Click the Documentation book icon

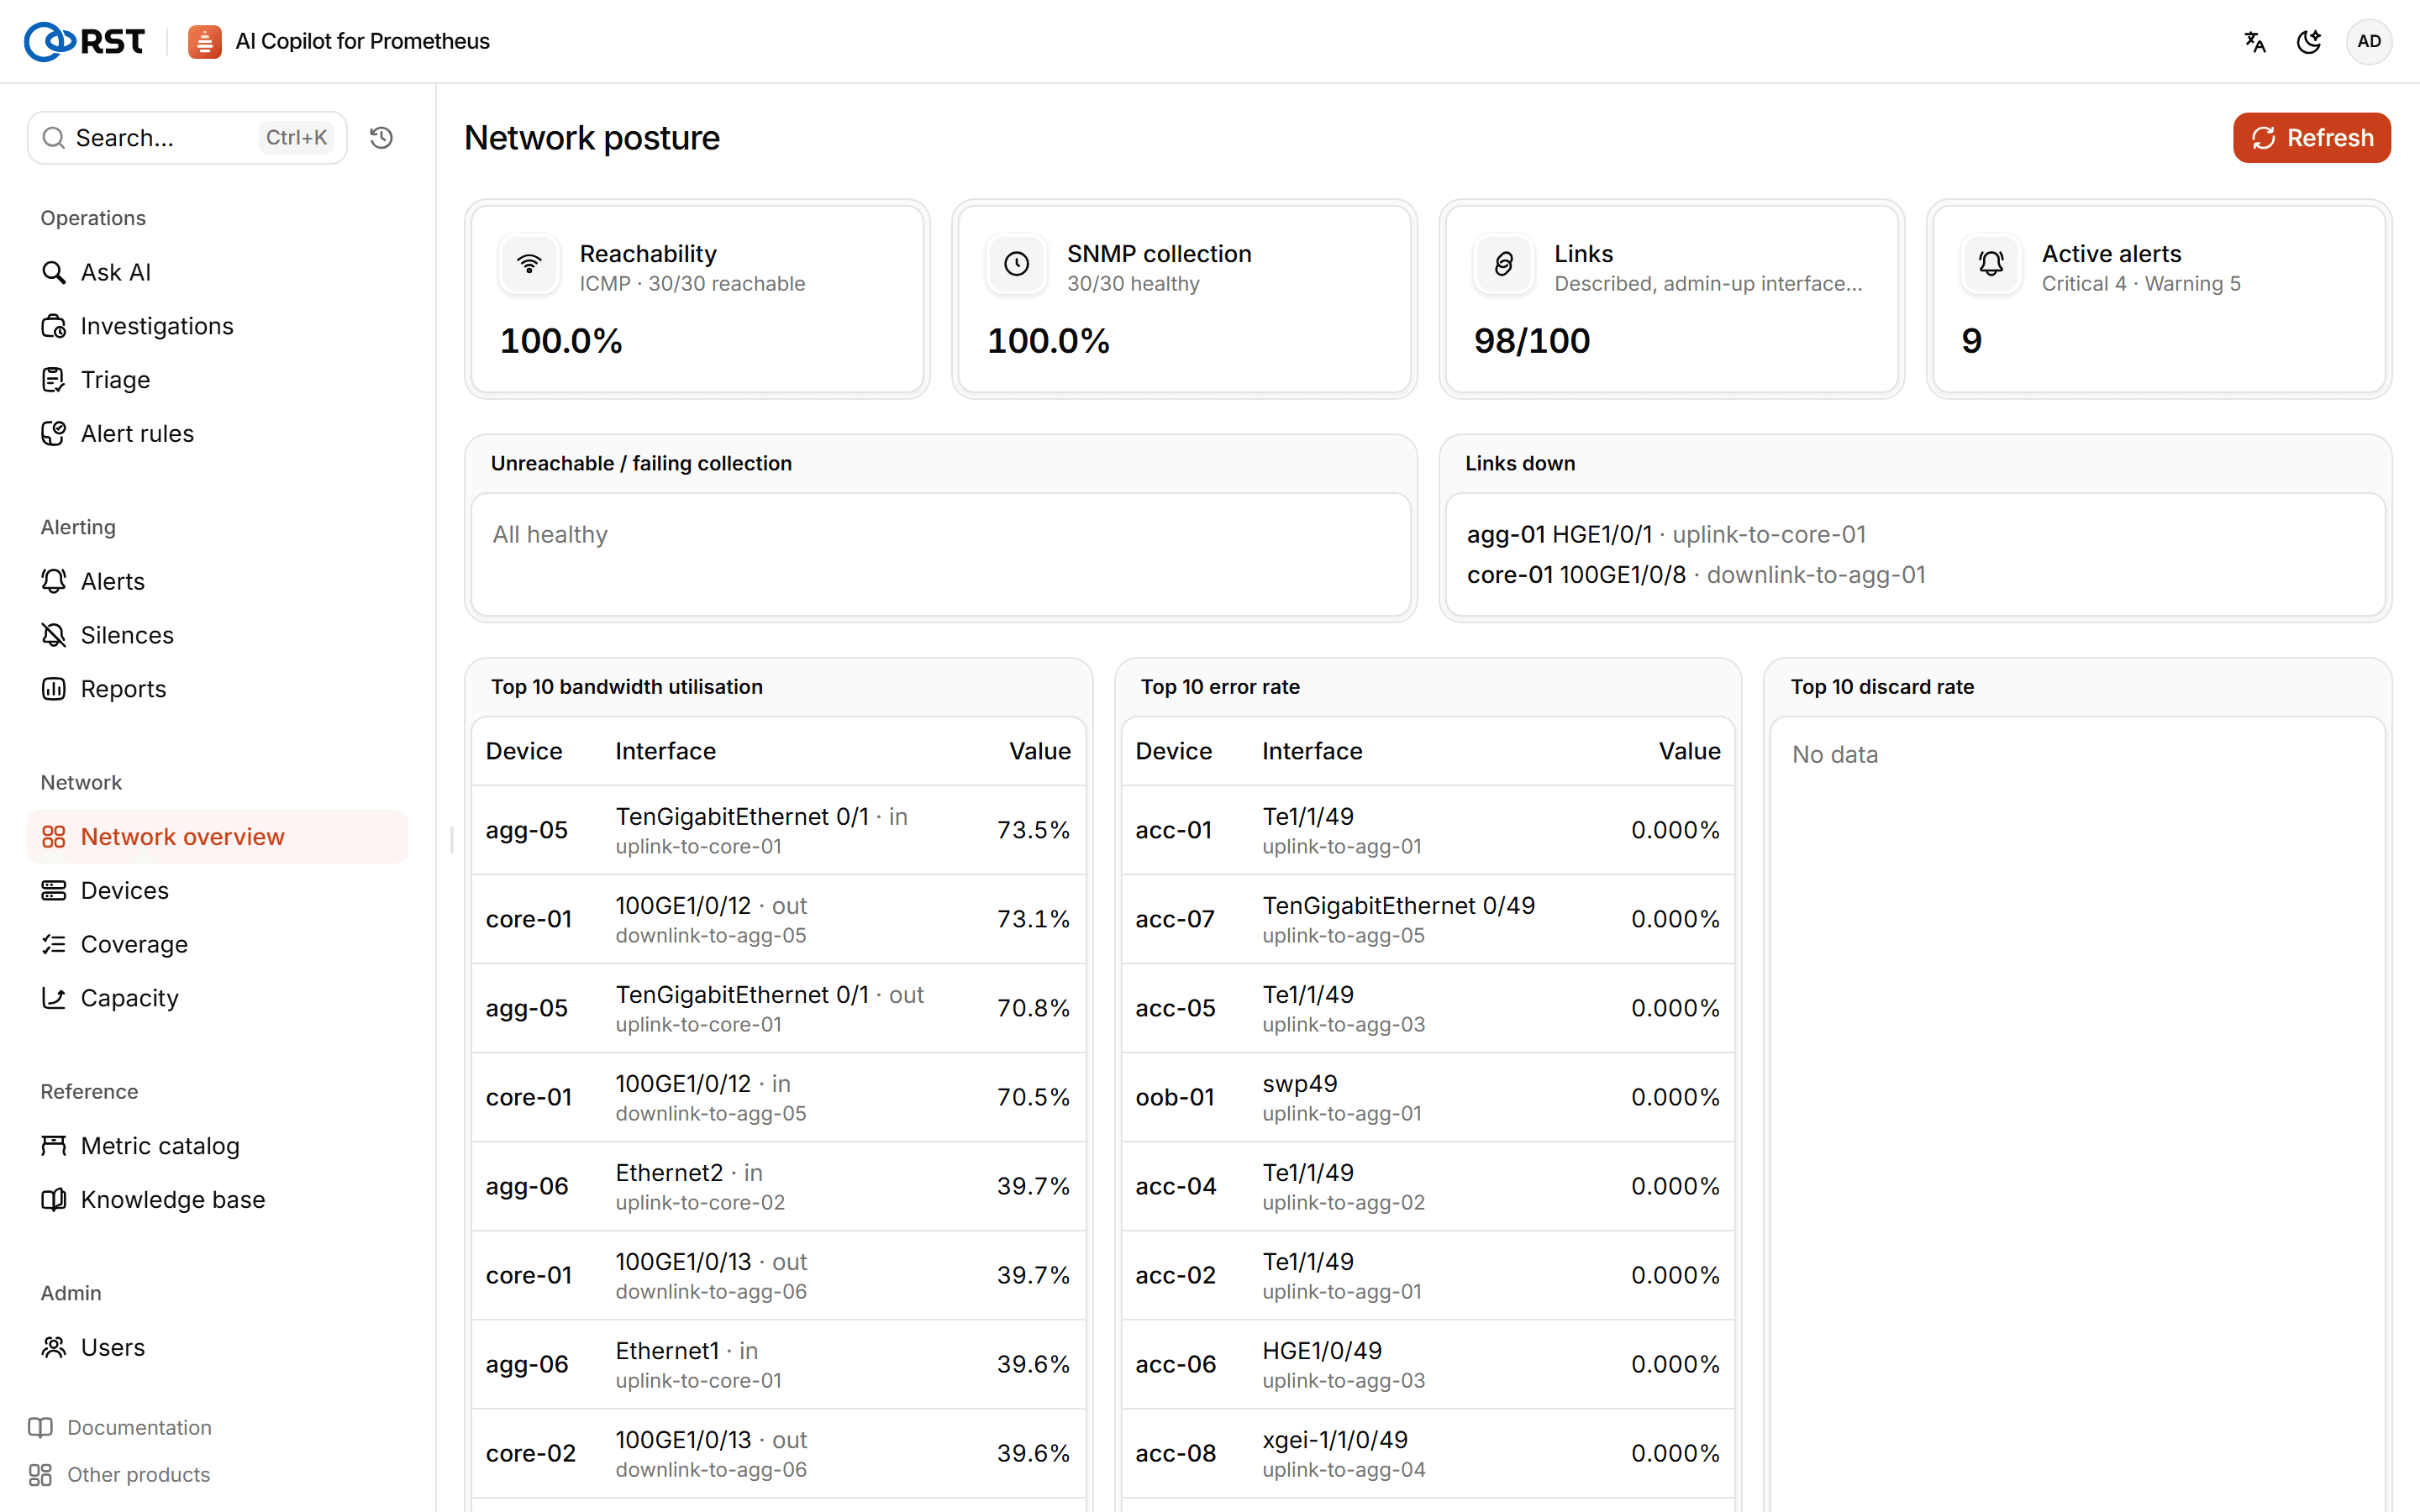click(41, 1427)
